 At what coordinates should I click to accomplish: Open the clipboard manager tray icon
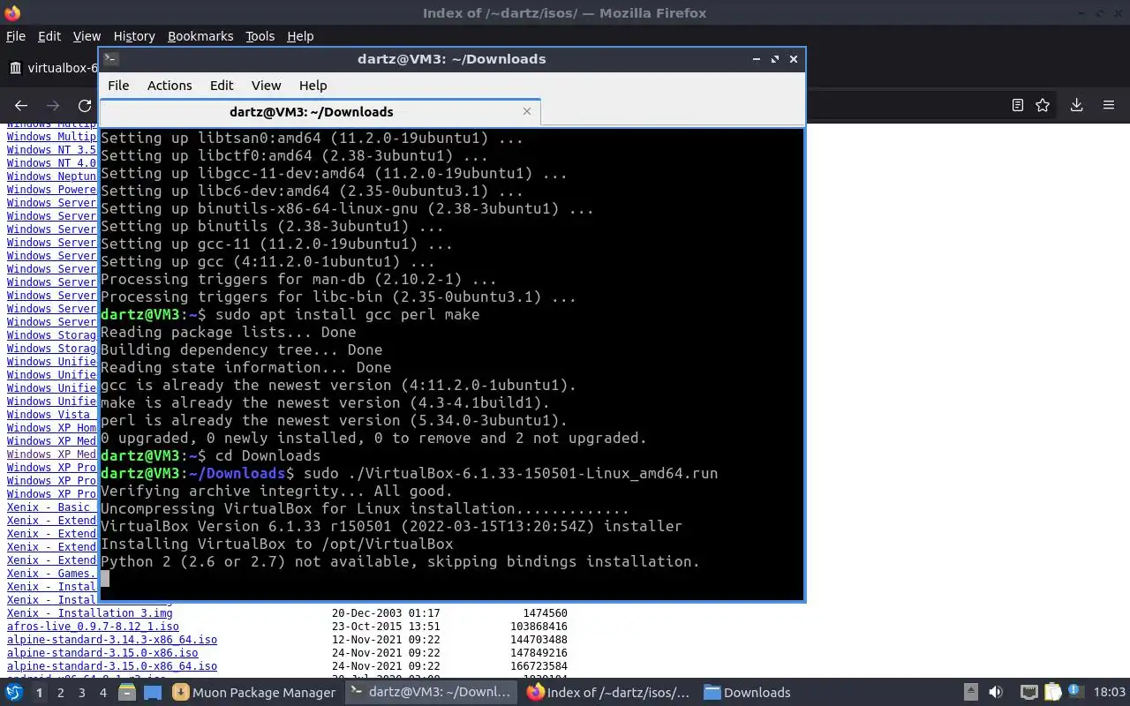[1052, 692]
